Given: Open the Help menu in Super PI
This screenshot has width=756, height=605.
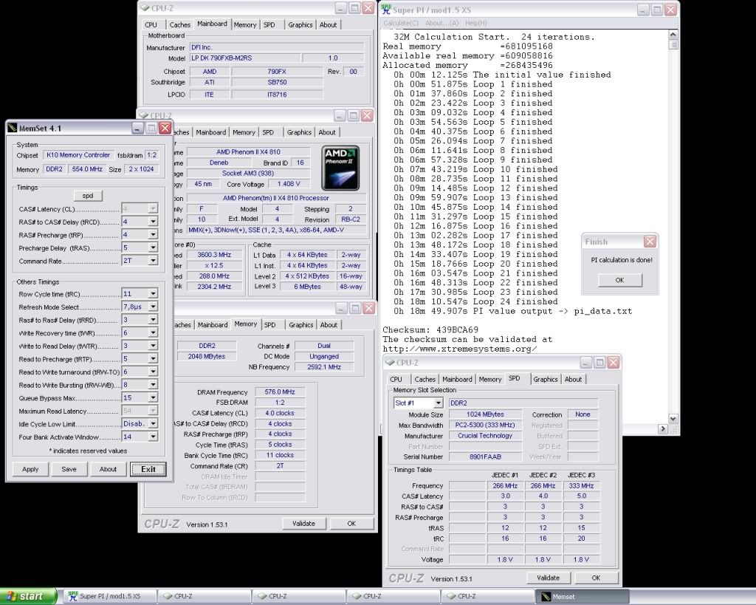Looking at the screenshot, I should (x=475, y=24).
